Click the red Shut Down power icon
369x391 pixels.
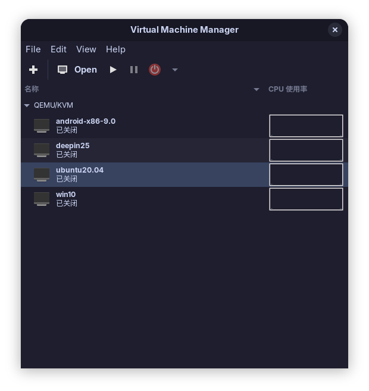pos(155,70)
